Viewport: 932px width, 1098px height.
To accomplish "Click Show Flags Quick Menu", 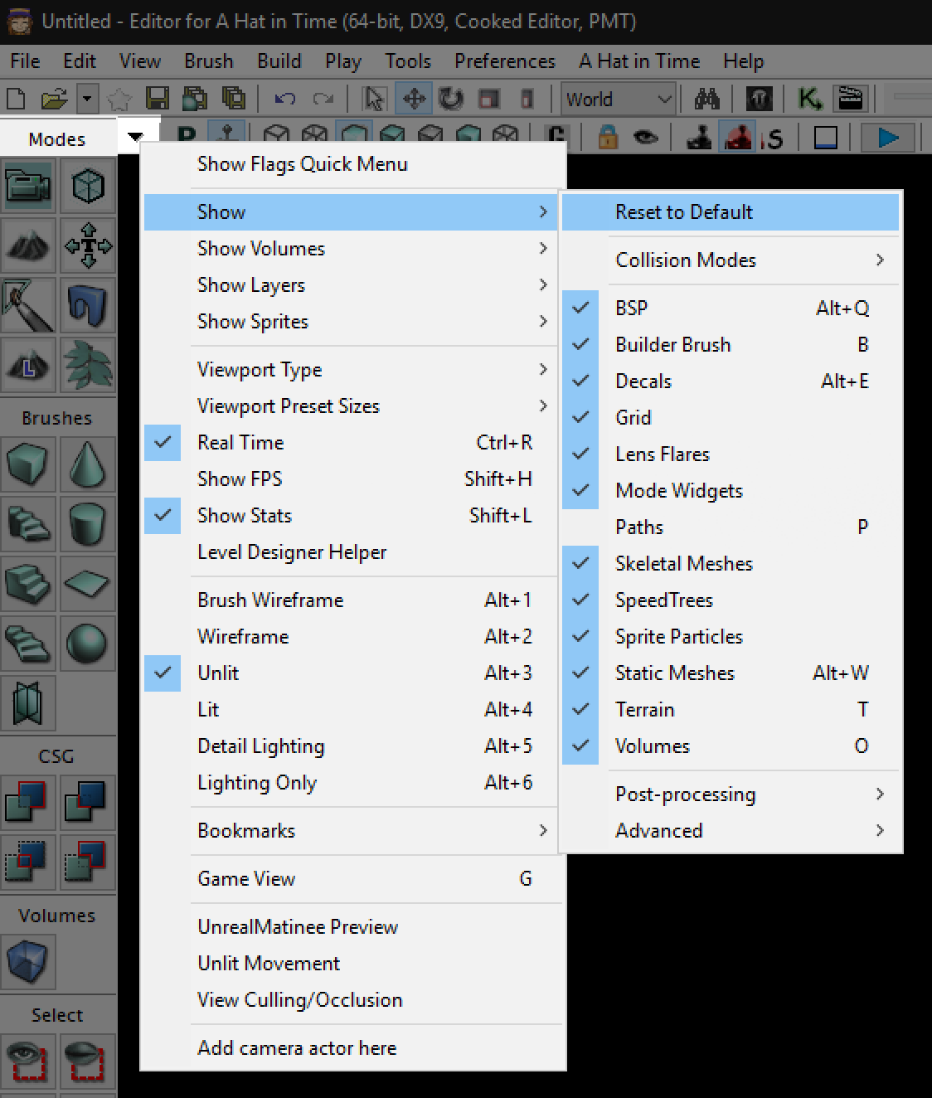I will [353, 163].
